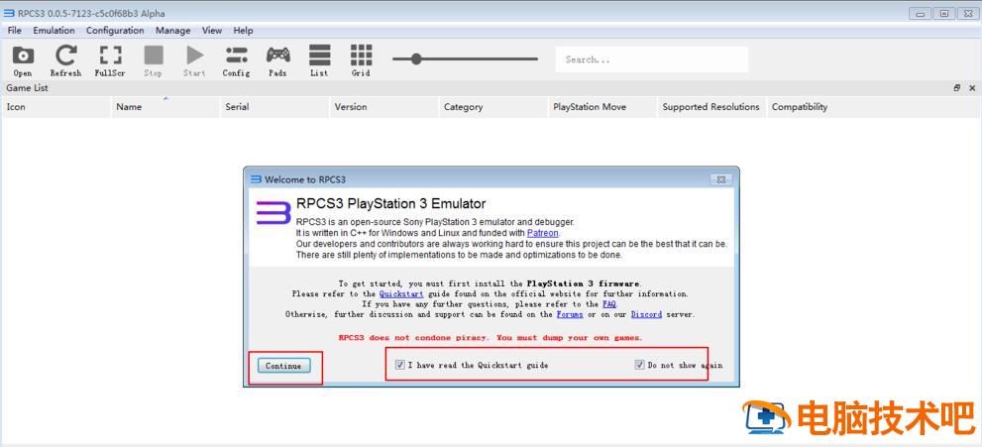Screen dimensions: 982x447
Task: Switch to List view
Action: 319,60
